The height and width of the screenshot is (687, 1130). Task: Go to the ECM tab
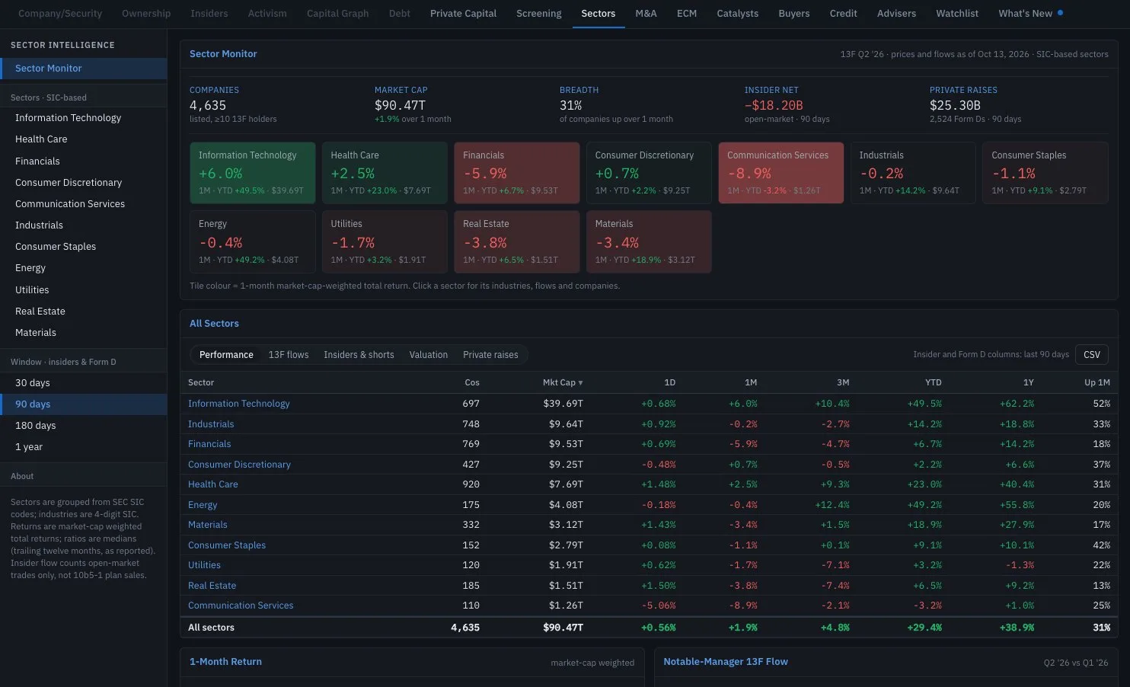[687, 13]
